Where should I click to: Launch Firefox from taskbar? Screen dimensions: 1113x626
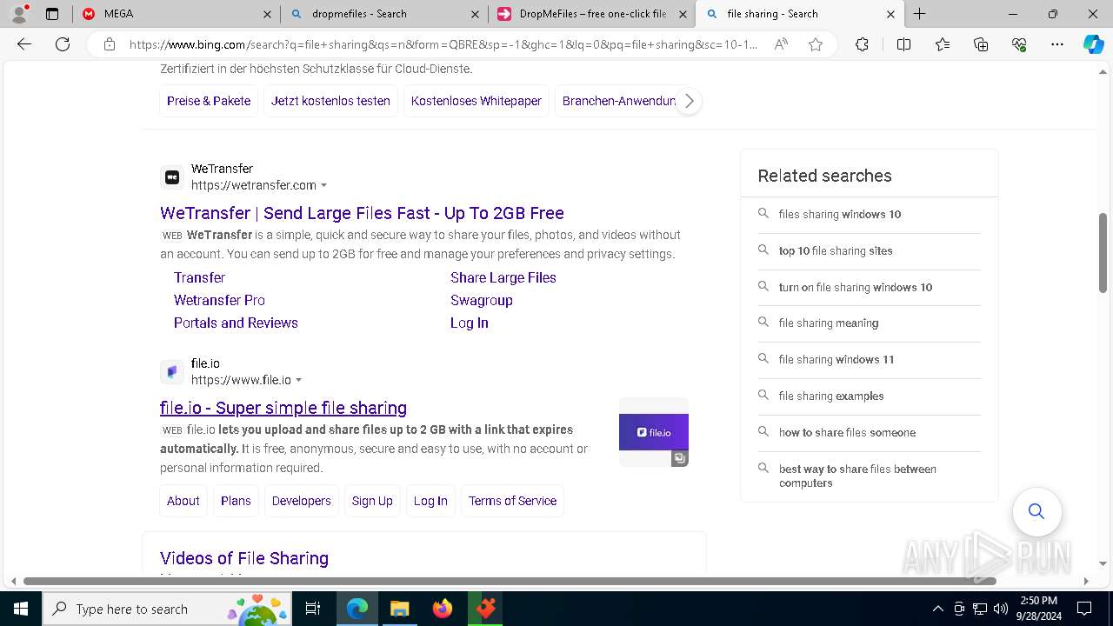click(443, 609)
